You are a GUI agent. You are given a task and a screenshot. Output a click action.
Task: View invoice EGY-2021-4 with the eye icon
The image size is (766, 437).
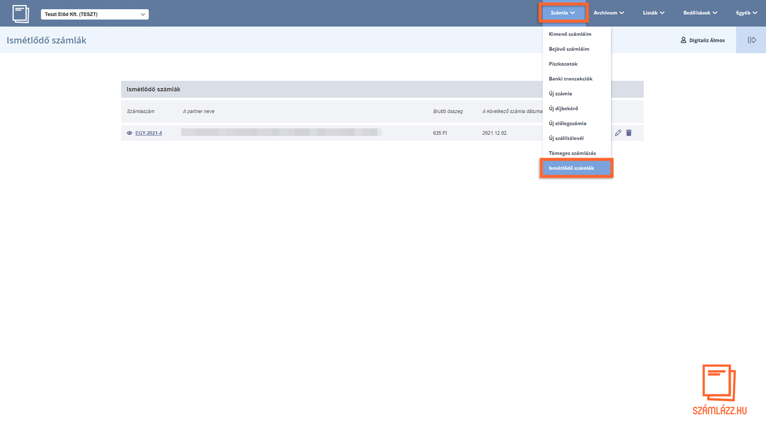point(129,133)
